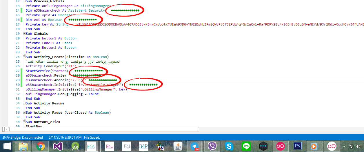
Task: Launch B4R from the taskbar
Action: [x=144, y=146]
